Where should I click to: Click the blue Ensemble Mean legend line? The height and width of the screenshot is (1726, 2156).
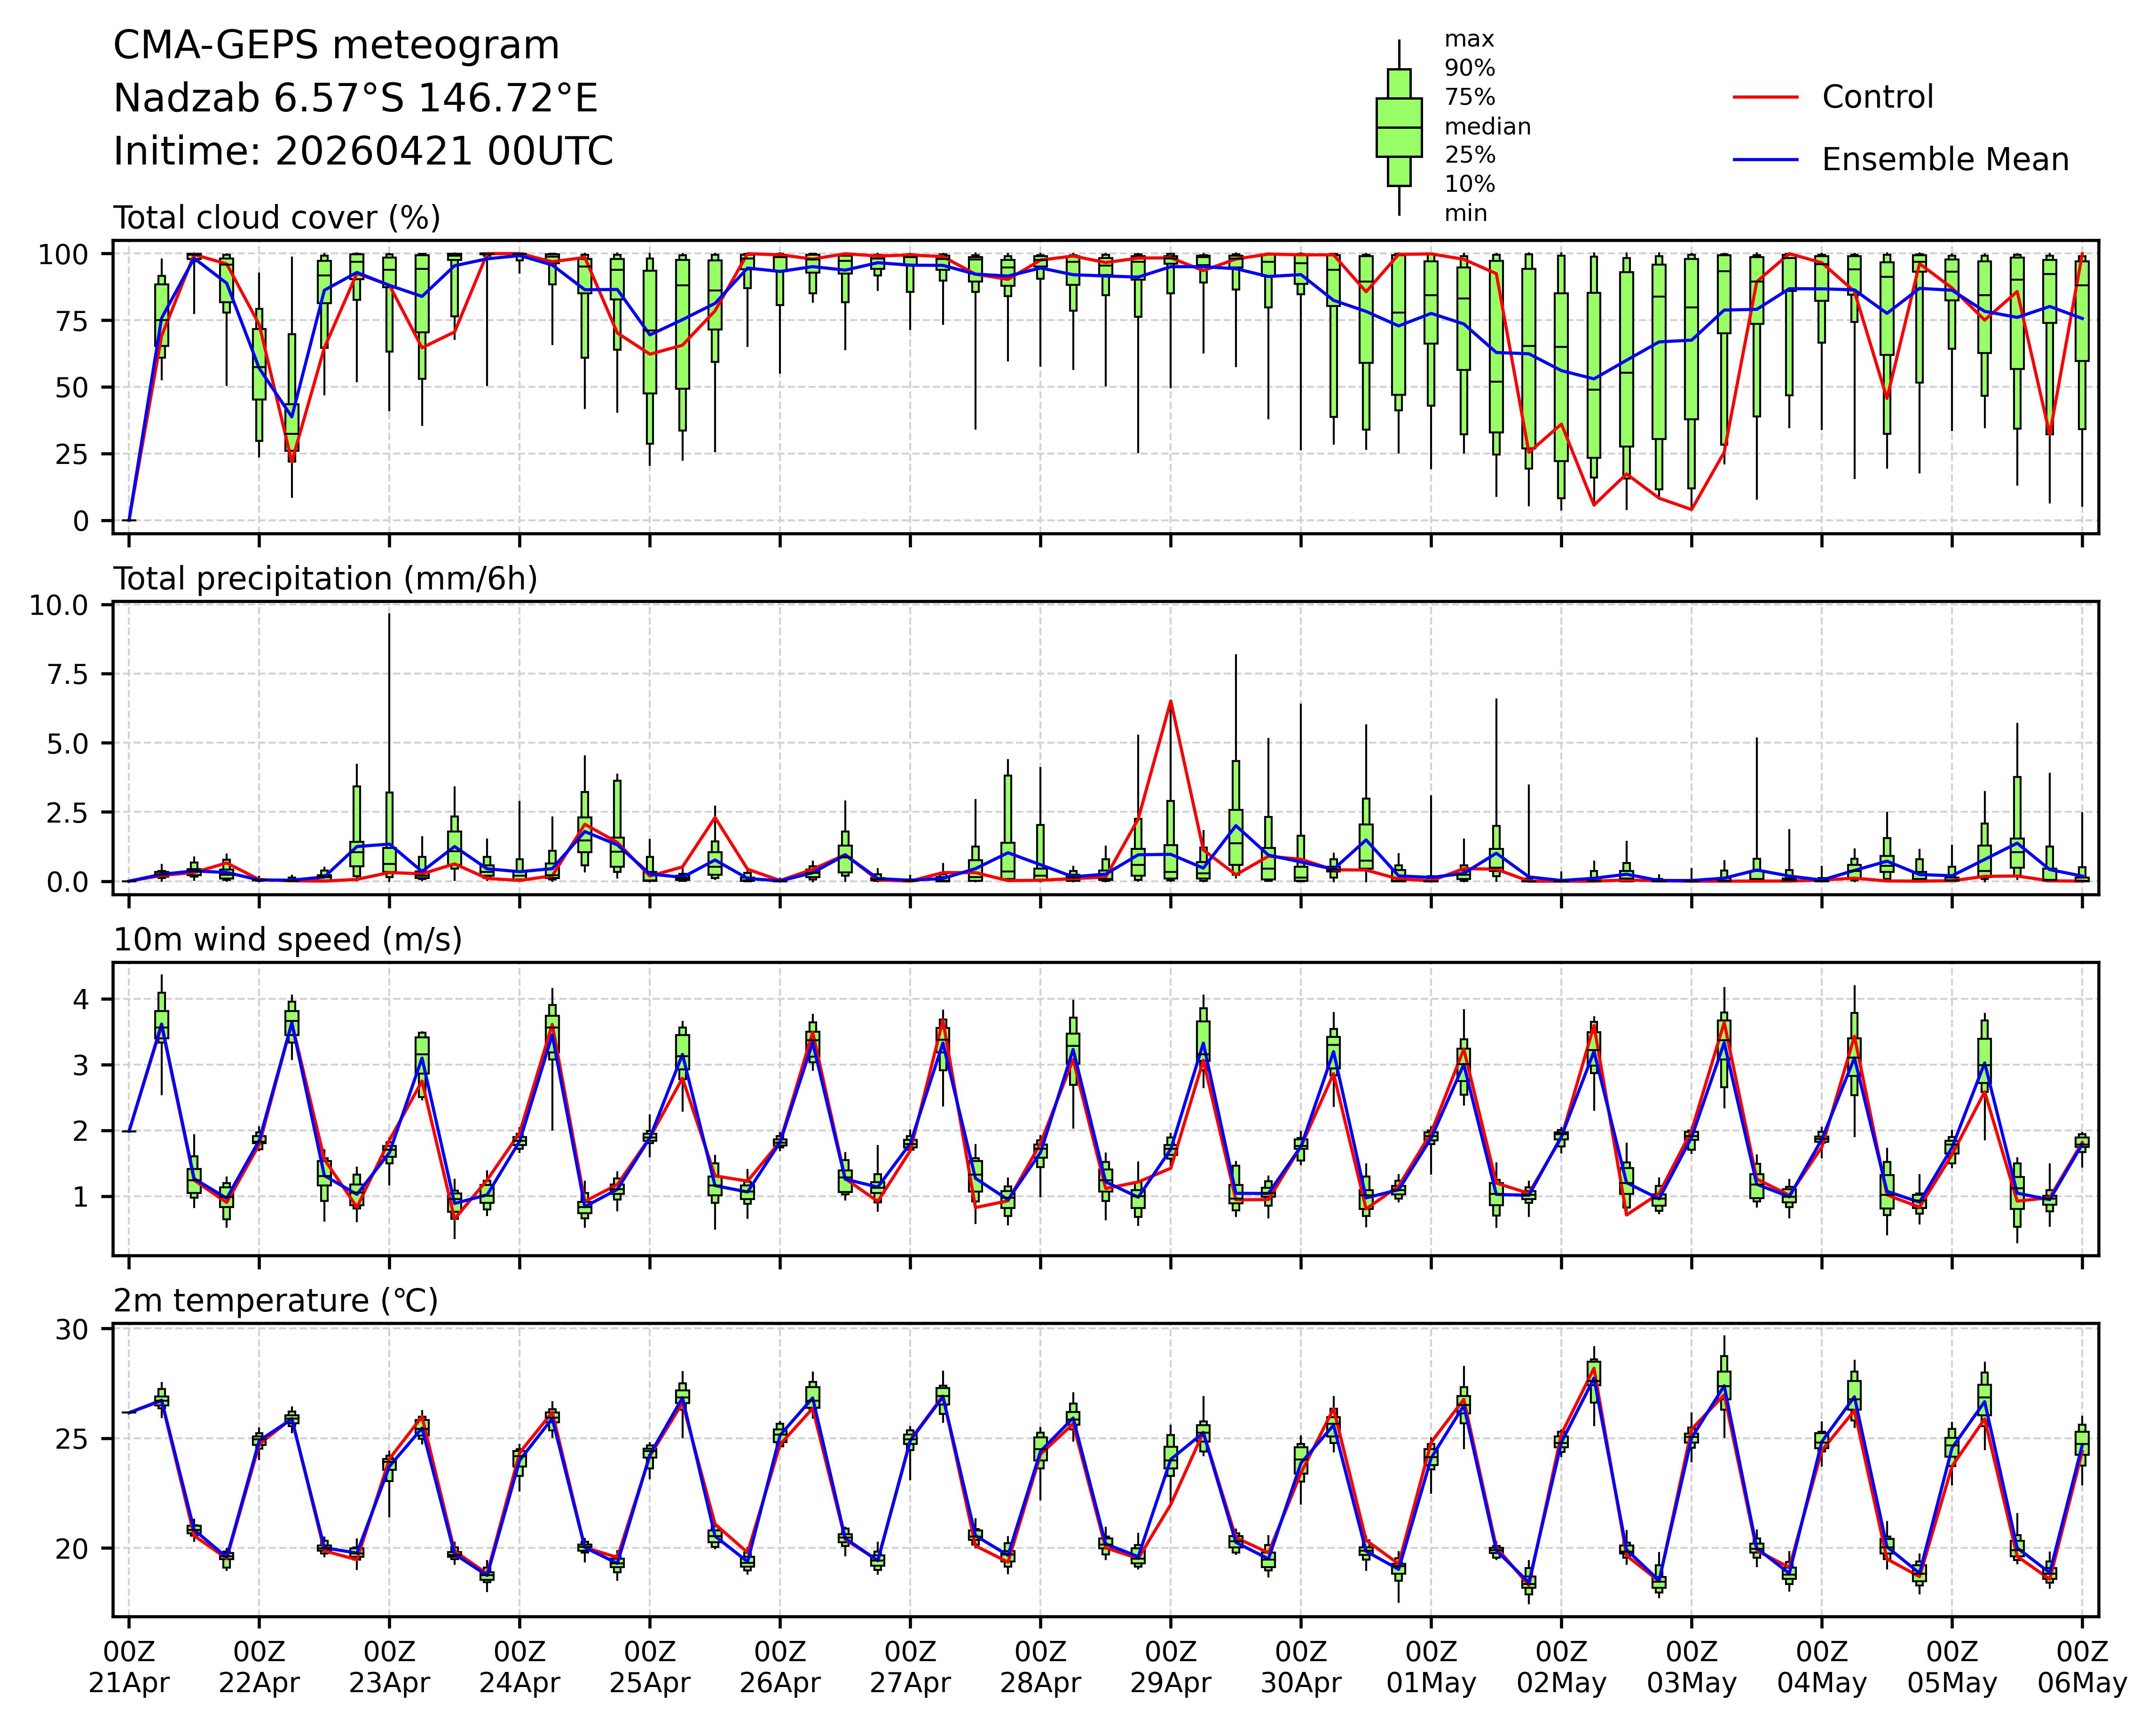[1765, 160]
